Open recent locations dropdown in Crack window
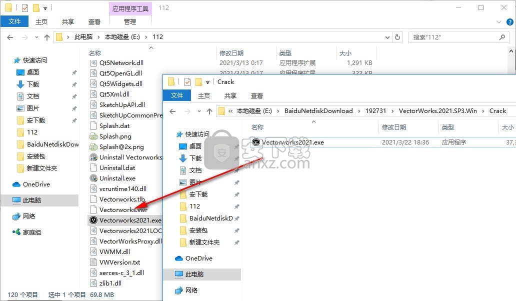 click(199, 111)
